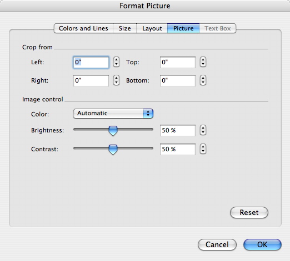
Task: Click the Left crop input field
Action: point(91,62)
